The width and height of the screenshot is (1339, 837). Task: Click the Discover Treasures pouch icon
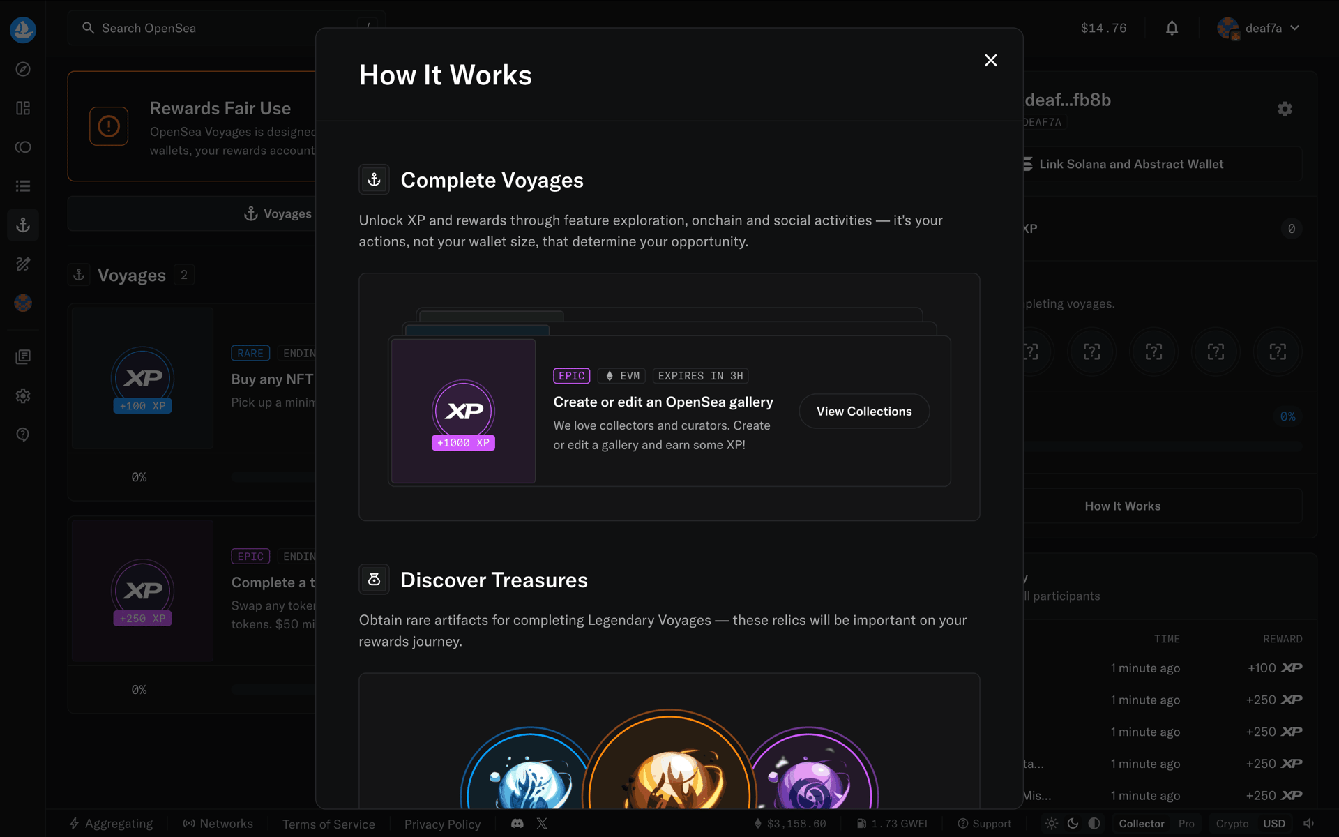click(374, 580)
